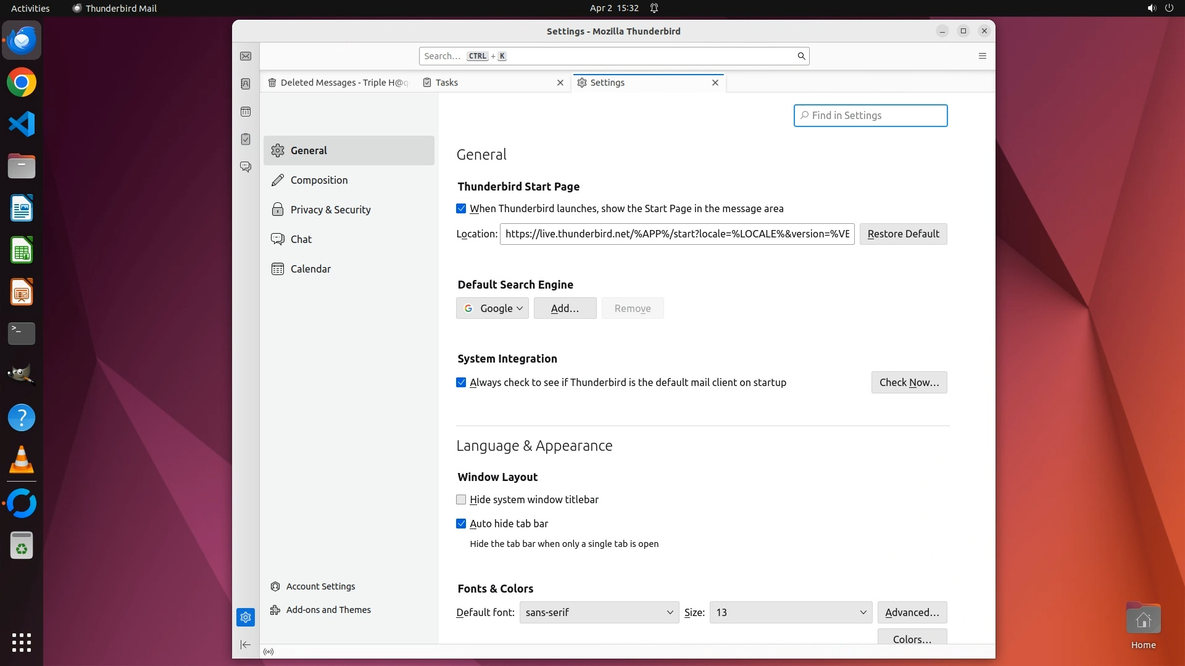Select Privacy & Security settings category
Image resolution: width=1185 pixels, height=666 pixels.
click(x=330, y=210)
